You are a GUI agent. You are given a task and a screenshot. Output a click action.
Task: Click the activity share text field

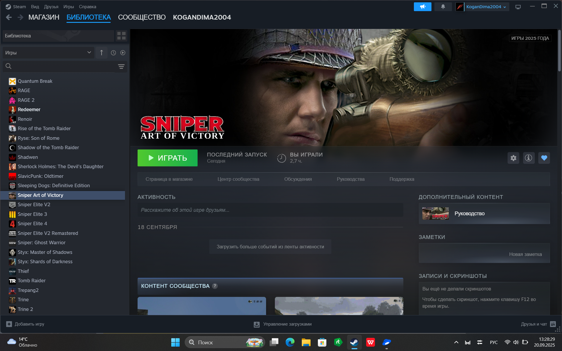coord(270,210)
